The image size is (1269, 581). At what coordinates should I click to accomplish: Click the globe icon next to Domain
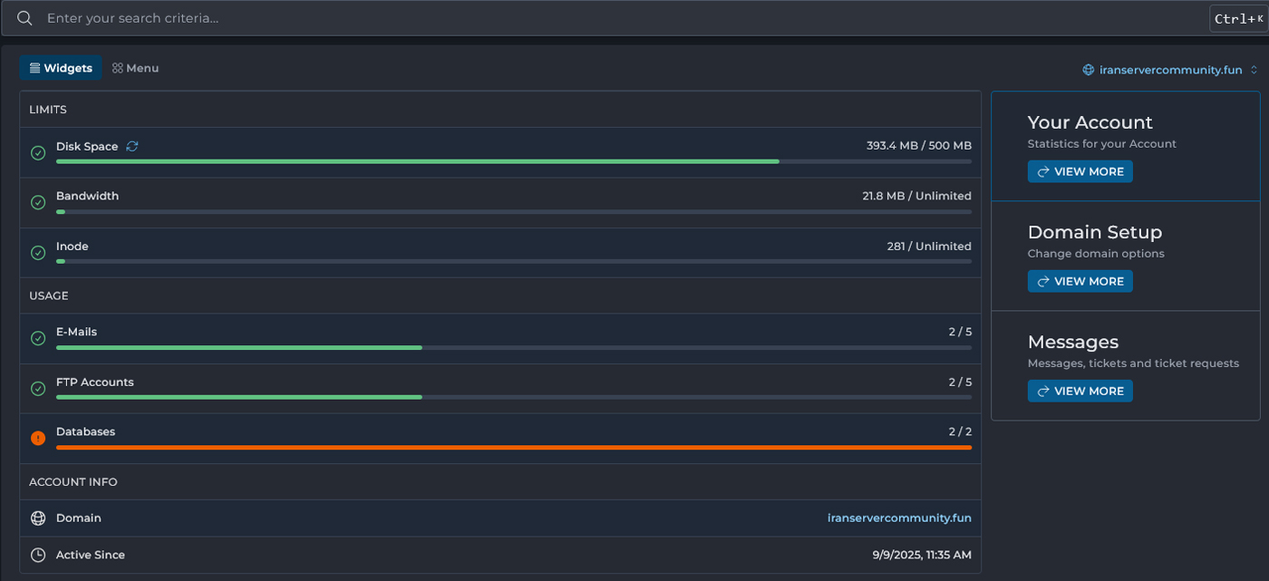click(38, 518)
